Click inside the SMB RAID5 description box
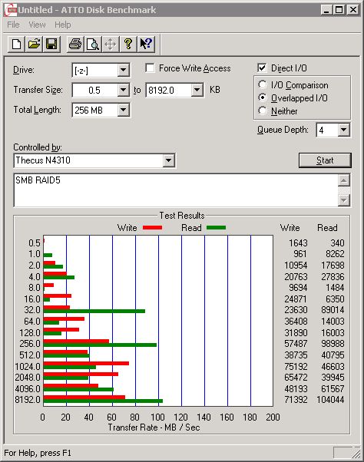This screenshot has width=364, height=462. click(x=176, y=190)
